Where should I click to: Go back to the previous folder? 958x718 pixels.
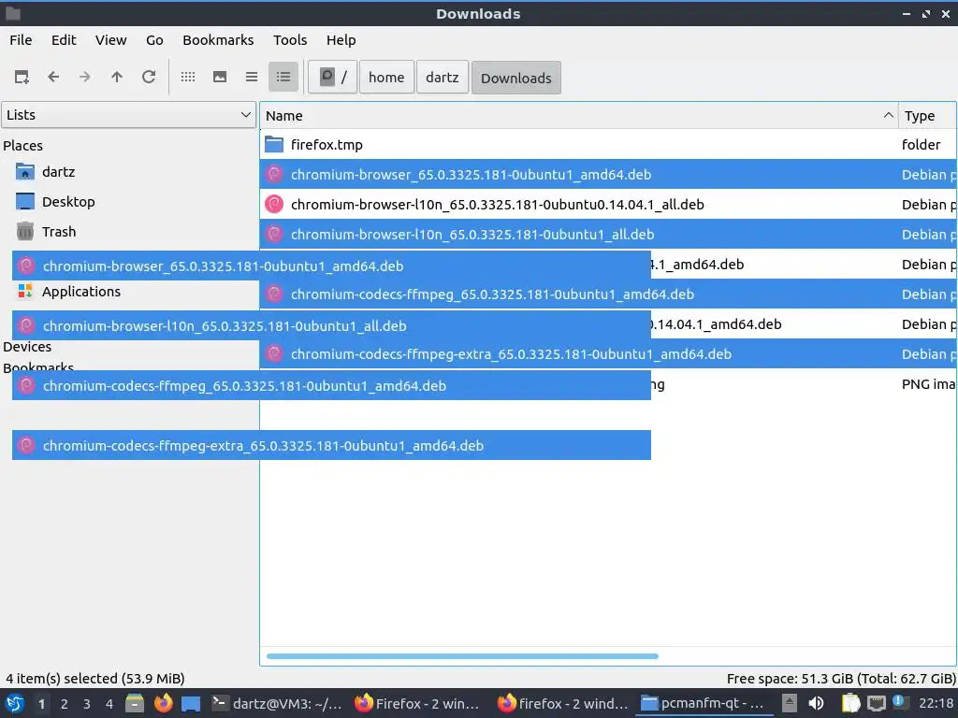[53, 77]
